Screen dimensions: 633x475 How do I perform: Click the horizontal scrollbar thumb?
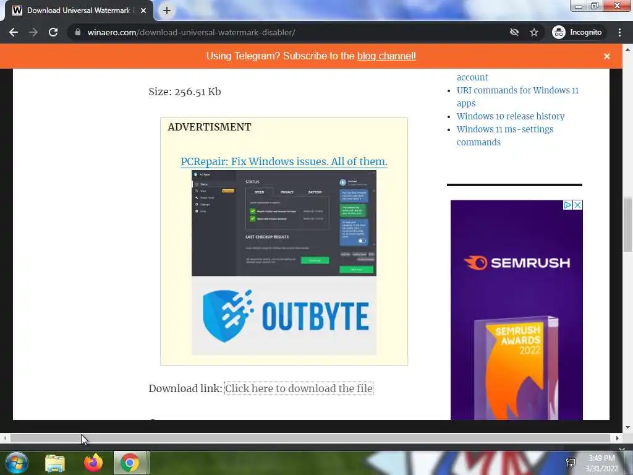(310, 438)
